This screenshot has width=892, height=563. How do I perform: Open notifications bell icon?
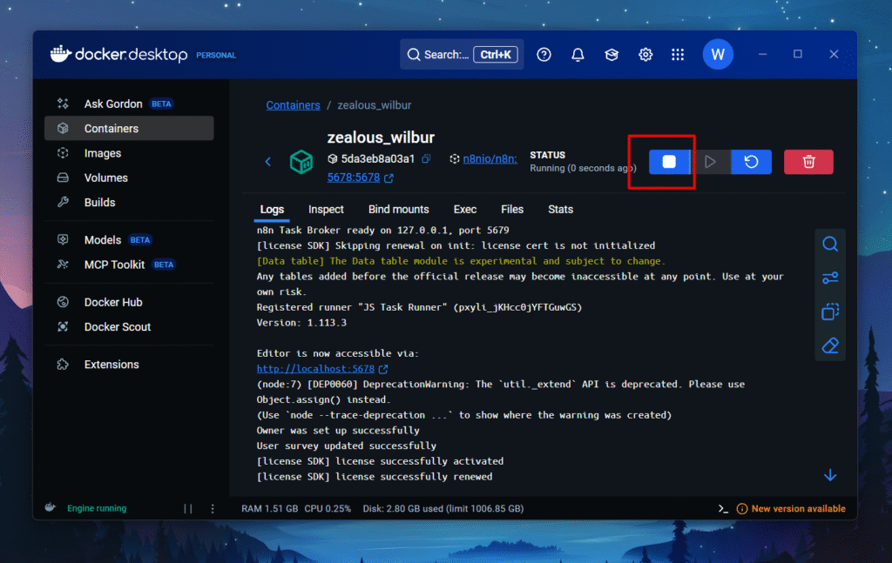(578, 55)
